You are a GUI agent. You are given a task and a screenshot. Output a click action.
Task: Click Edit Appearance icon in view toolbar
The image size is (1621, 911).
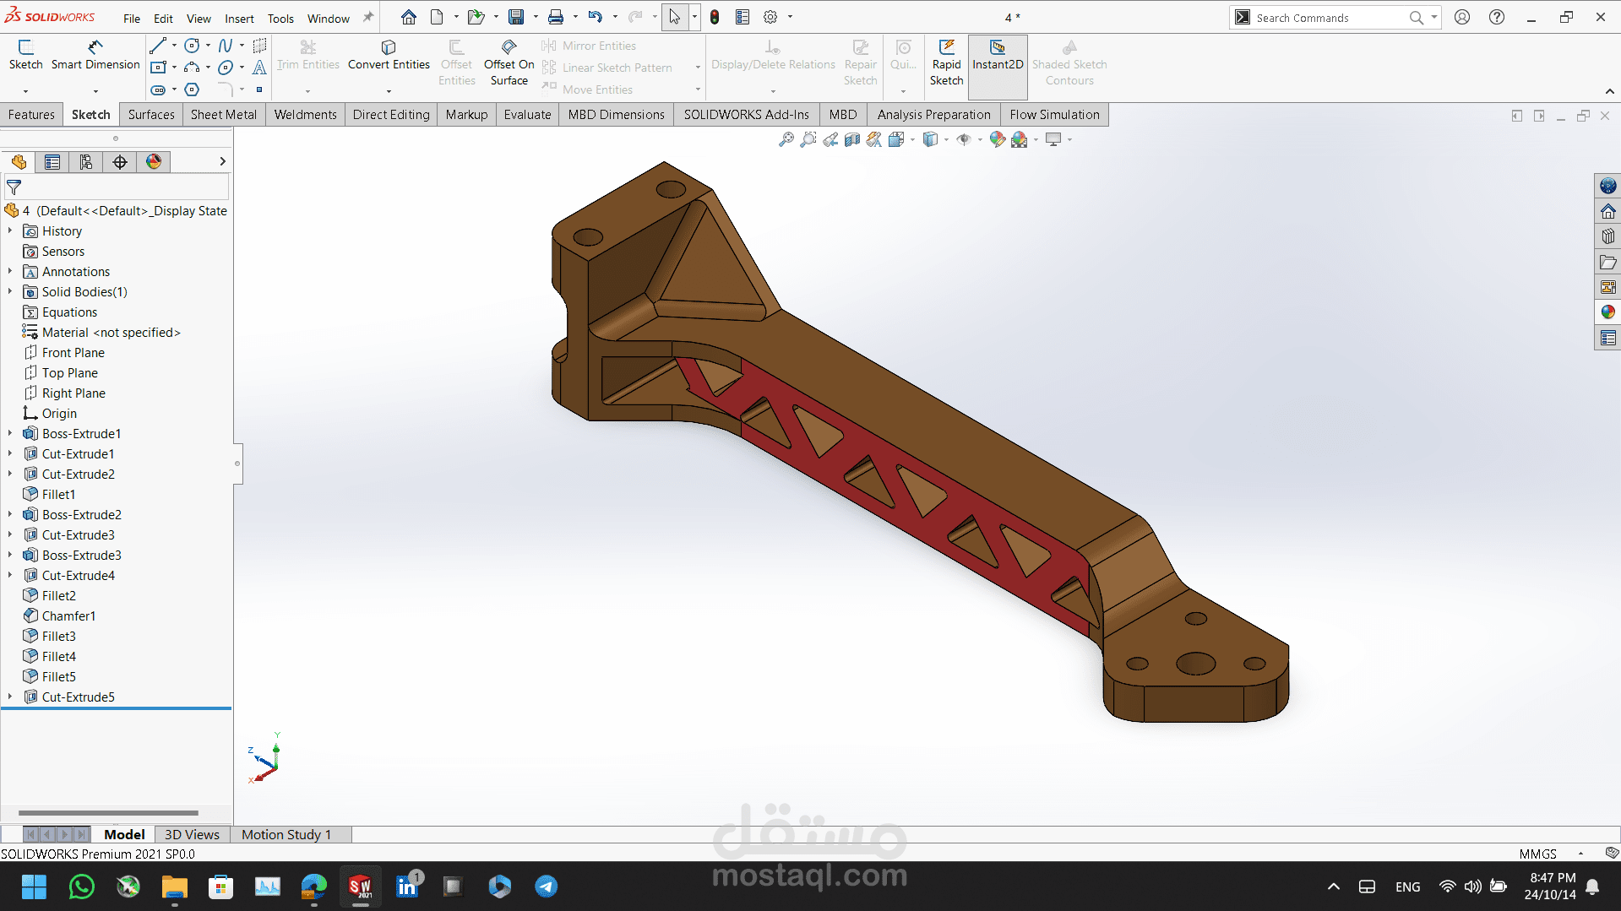pos(998,139)
